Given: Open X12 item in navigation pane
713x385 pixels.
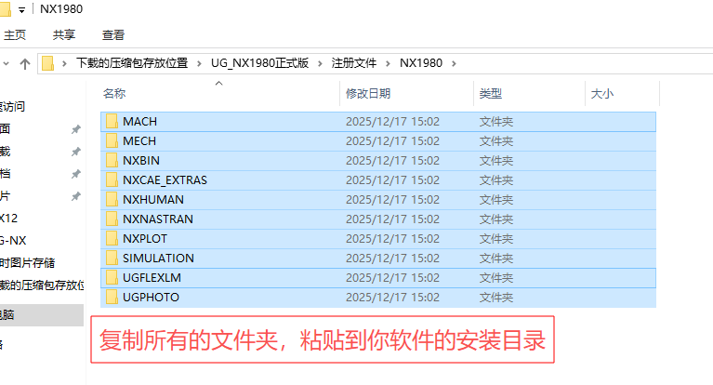Looking at the screenshot, I should pyautogui.click(x=8, y=218).
